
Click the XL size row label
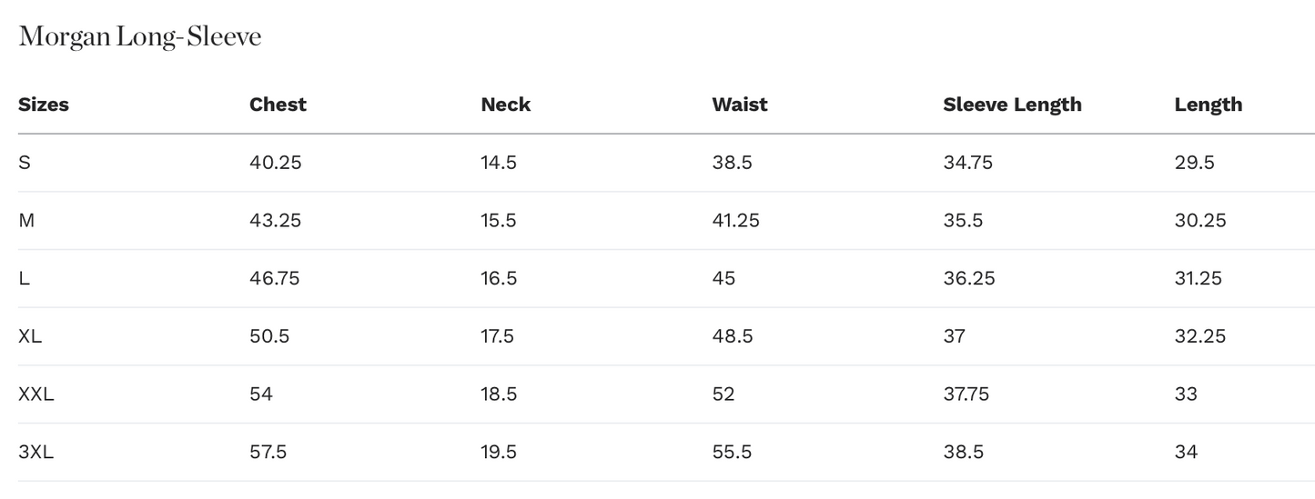pos(30,336)
